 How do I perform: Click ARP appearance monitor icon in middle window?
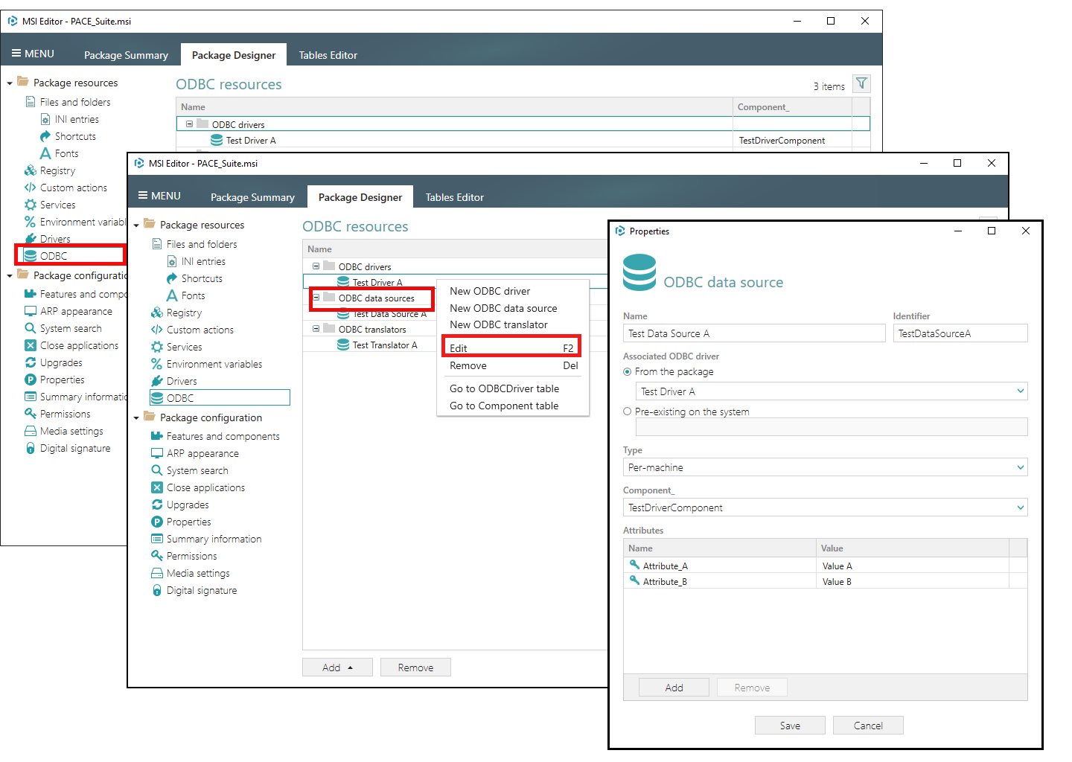(157, 453)
